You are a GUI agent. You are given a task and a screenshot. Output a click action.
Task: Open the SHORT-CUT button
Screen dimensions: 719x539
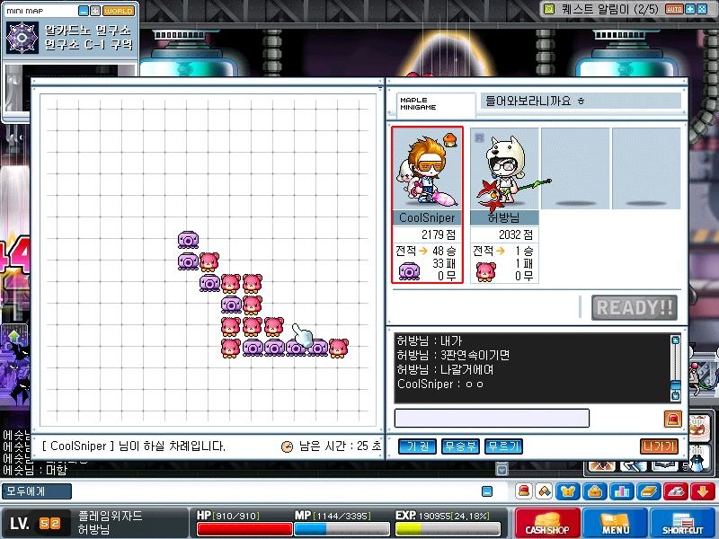click(683, 523)
